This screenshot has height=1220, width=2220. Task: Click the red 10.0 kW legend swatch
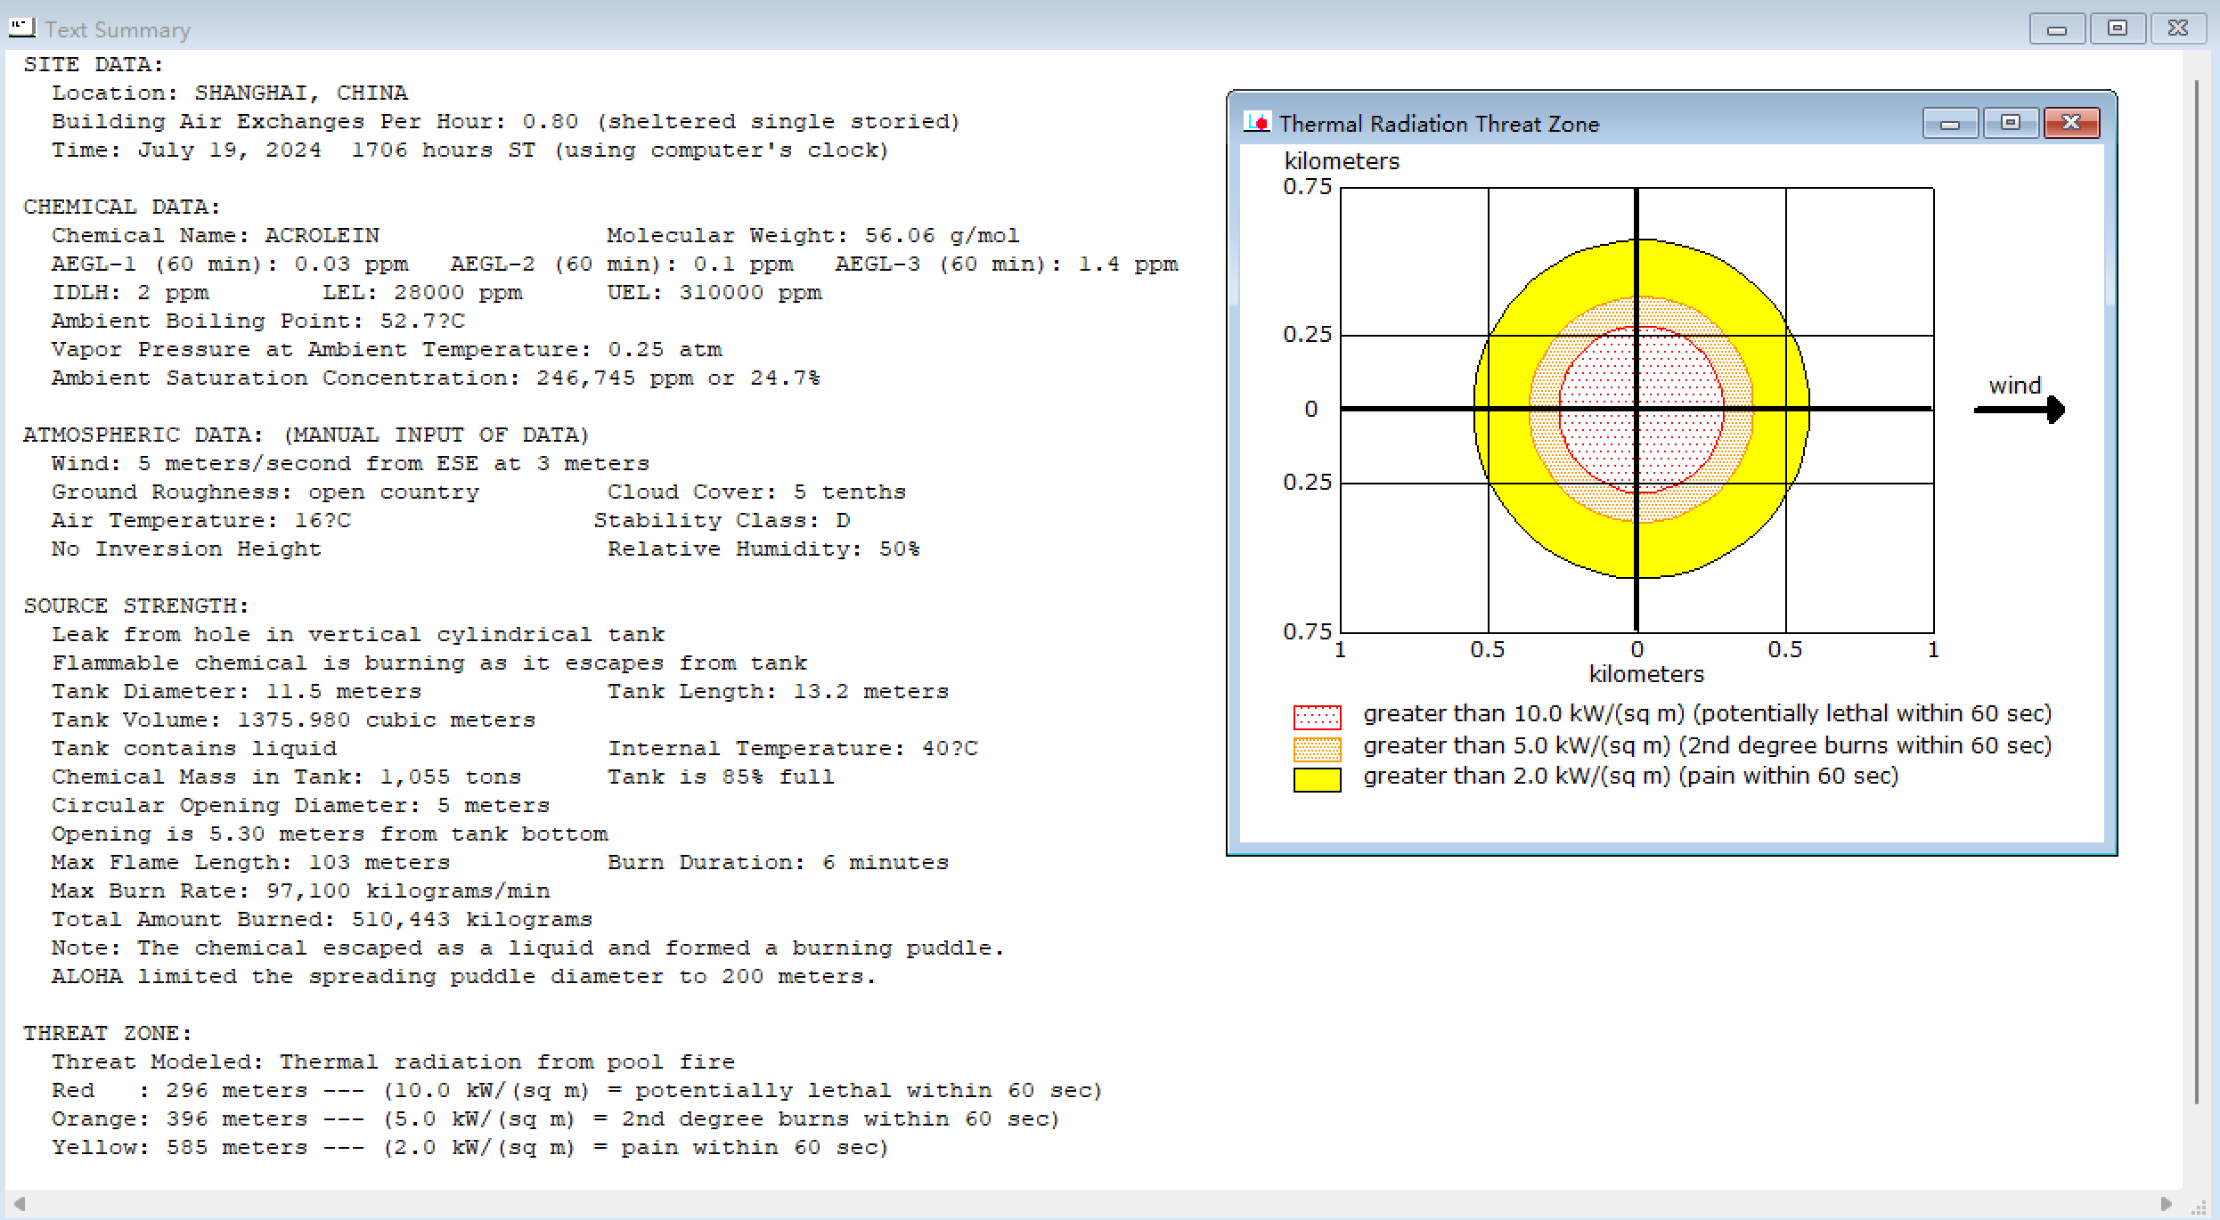pyautogui.click(x=1317, y=717)
